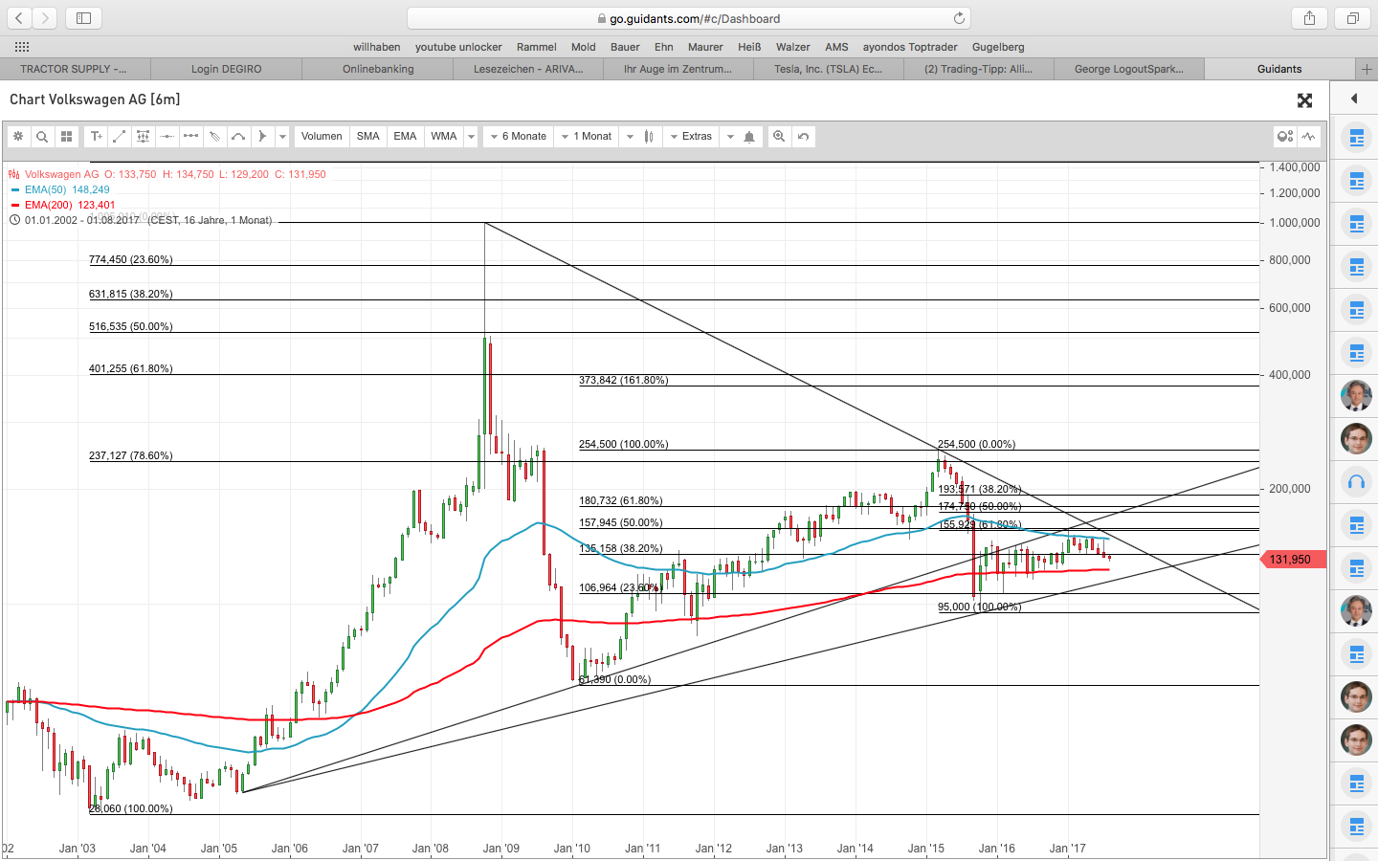Open the willhaben bookmark
Image resolution: width=1378 pixels, height=861 pixels.
click(x=377, y=47)
